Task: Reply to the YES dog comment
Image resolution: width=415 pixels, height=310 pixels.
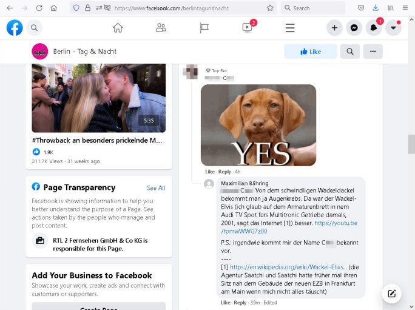Action: click(x=224, y=172)
